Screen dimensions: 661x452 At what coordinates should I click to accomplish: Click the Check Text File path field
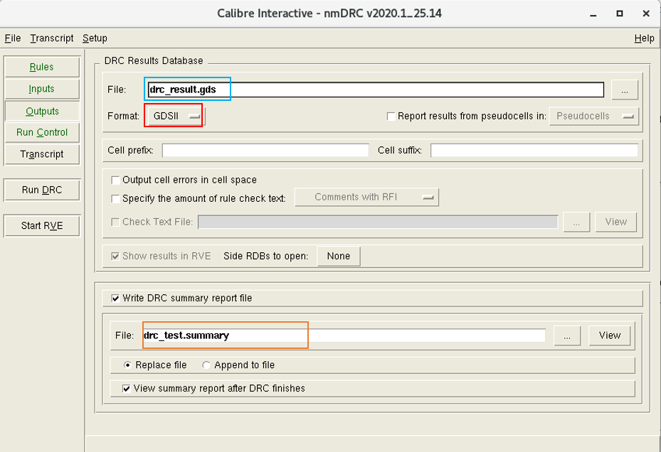(x=378, y=222)
